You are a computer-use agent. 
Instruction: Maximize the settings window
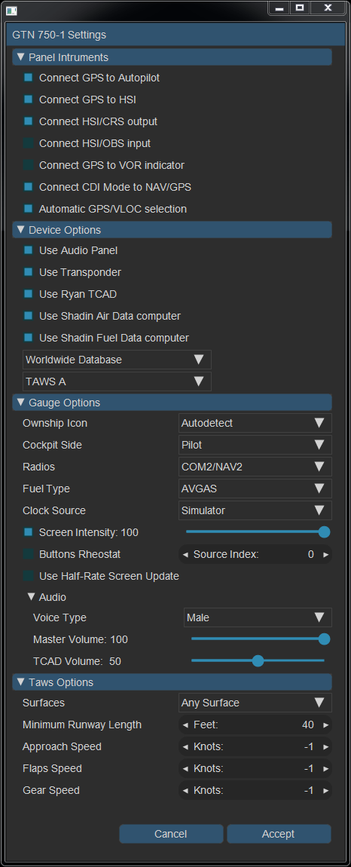[x=300, y=8]
